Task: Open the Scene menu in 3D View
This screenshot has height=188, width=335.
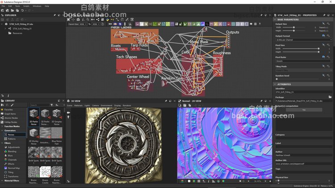Action: pos(70,106)
